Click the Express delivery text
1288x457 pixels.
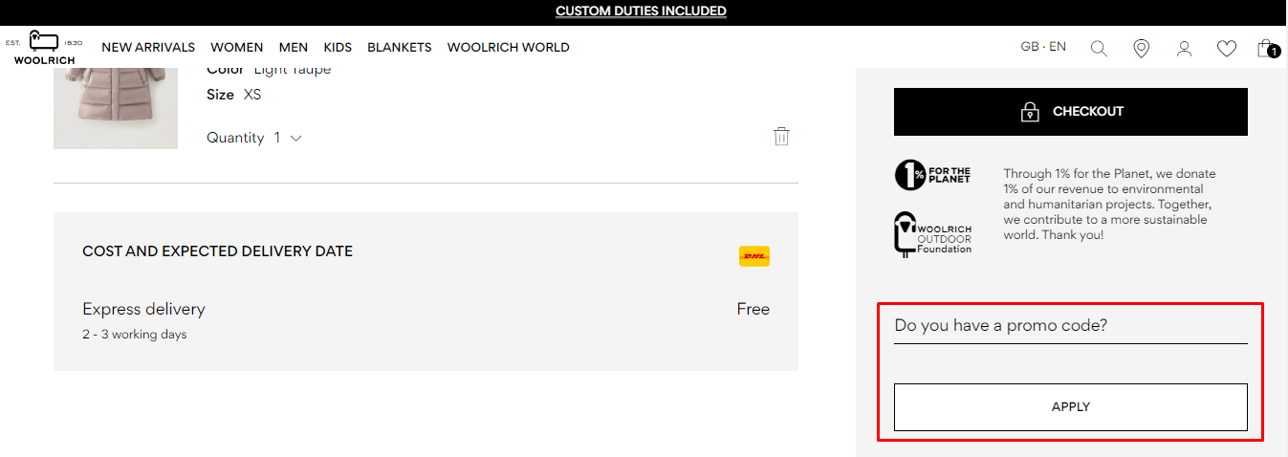click(x=143, y=309)
